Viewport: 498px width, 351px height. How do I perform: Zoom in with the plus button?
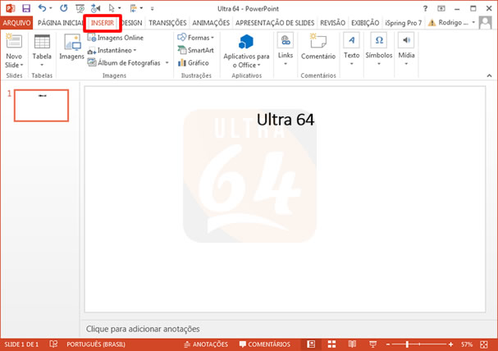(x=450, y=344)
